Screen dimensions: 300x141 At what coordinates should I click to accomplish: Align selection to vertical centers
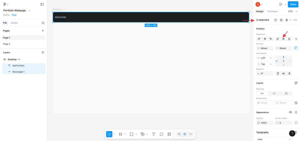[283, 39]
